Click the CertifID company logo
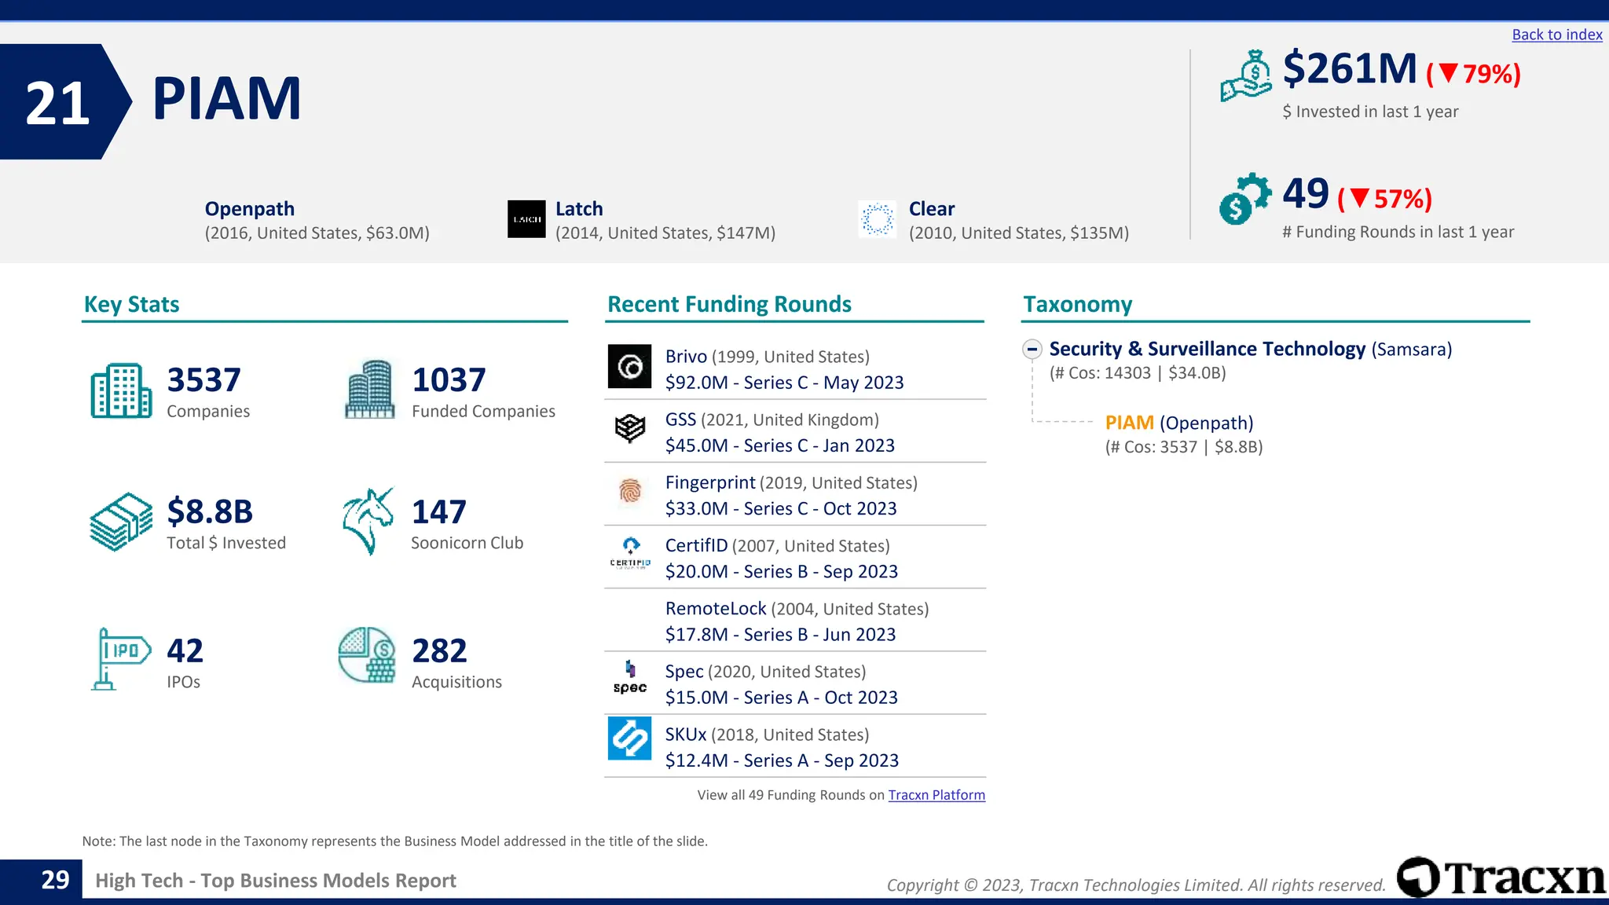This screenshot has width=1609, height=905. (629, 554)
